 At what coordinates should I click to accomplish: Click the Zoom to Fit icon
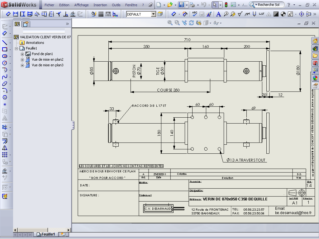point(170,23)
